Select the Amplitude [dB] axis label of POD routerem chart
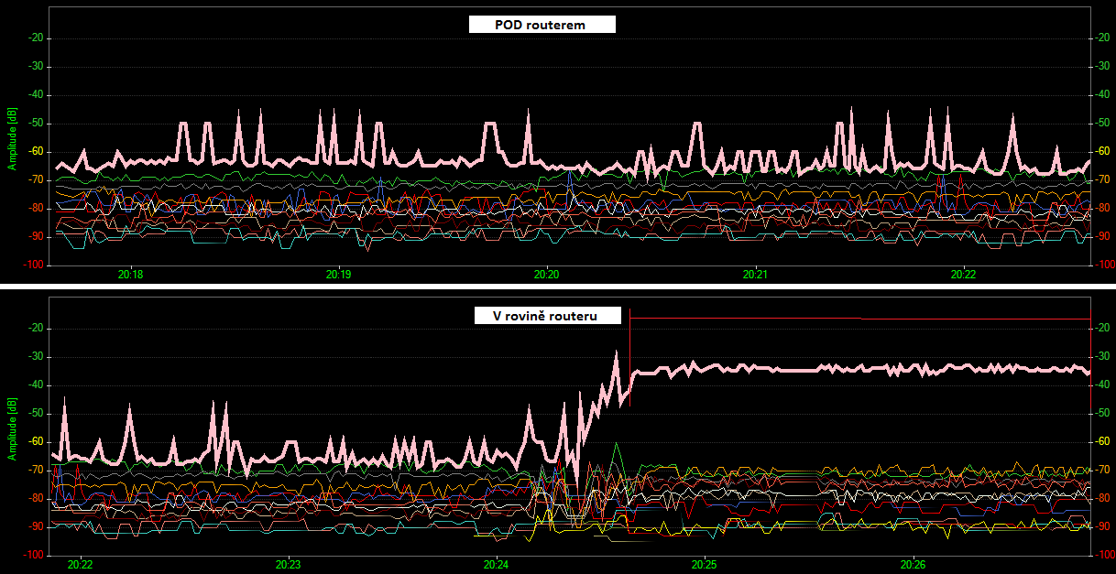 [x=12, y=139]
